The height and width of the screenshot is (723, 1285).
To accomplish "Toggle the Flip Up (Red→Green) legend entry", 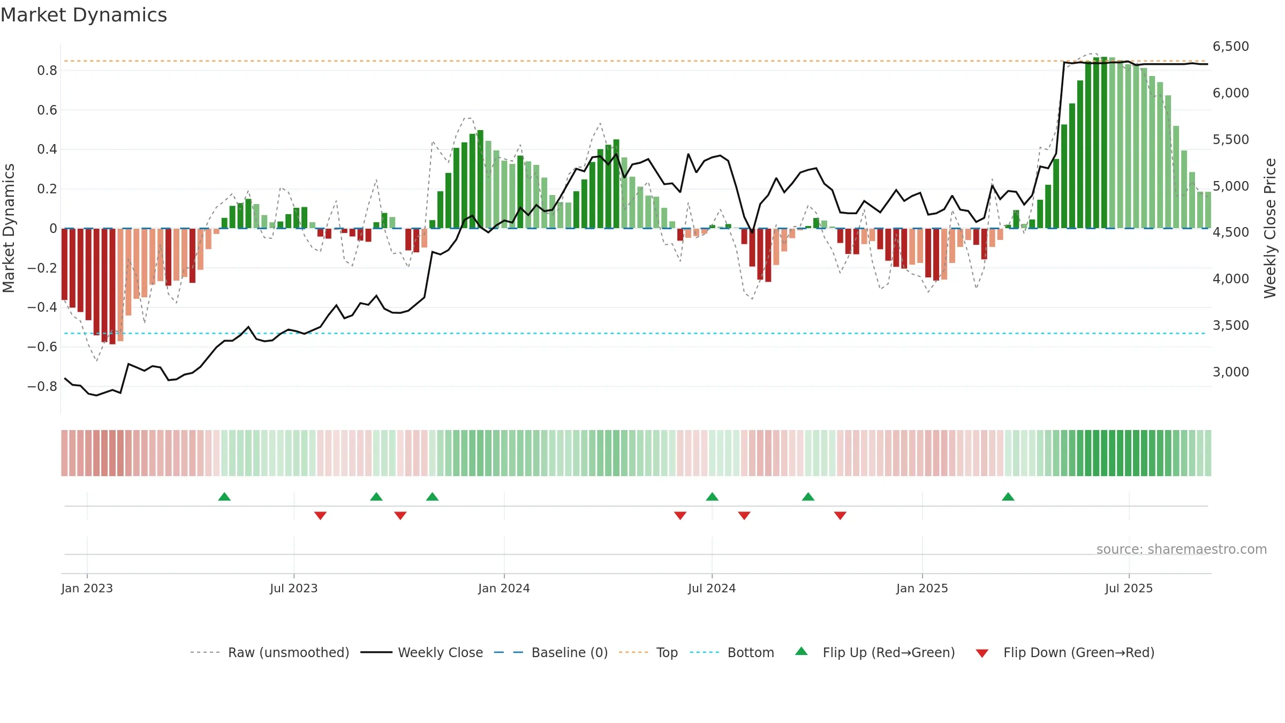I will [x=875, y=652].
